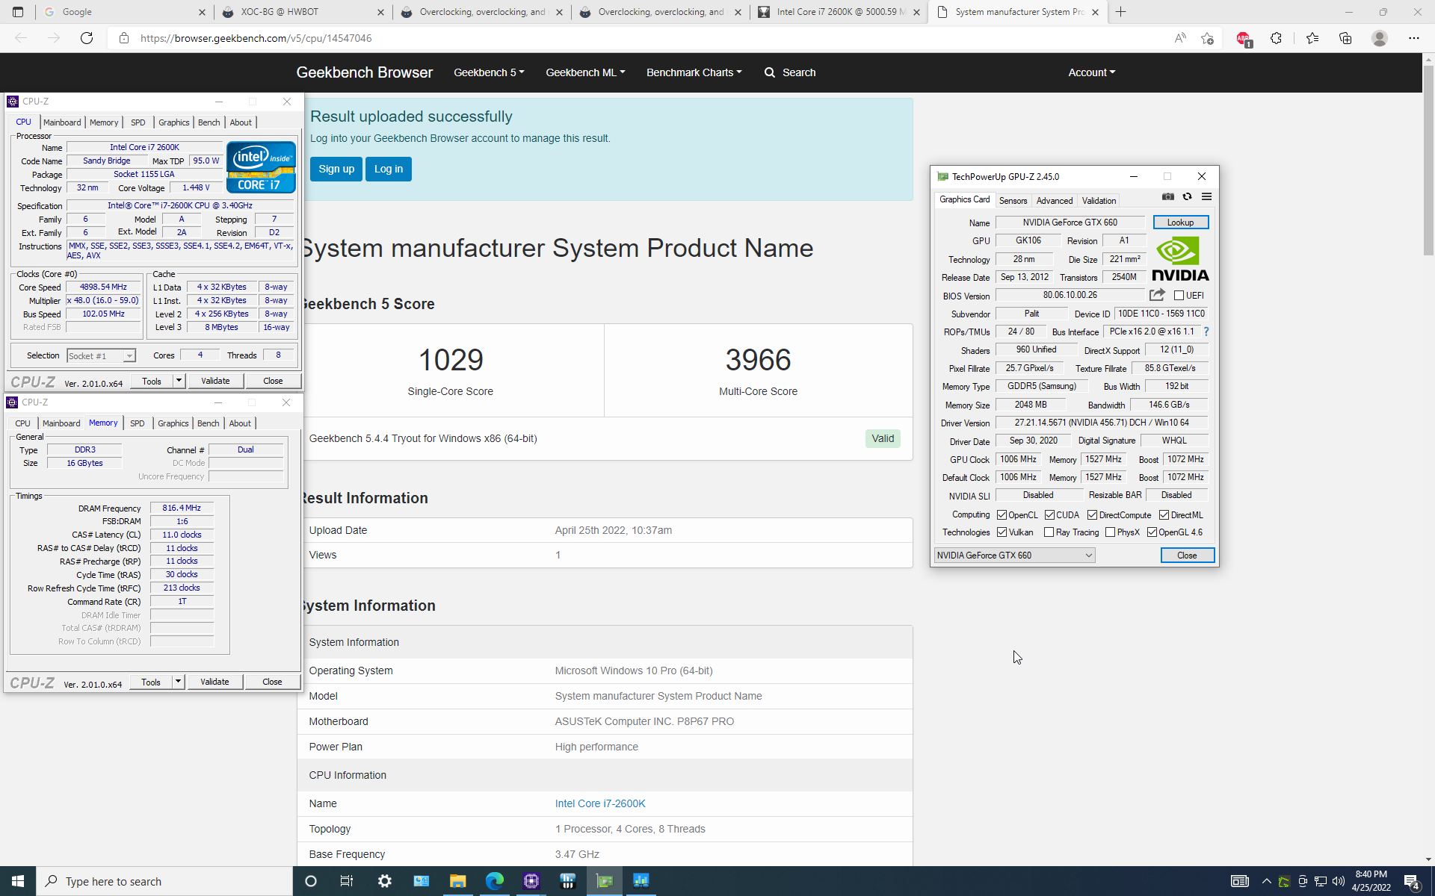This screenshot has height=896, width=1435.
Task: Toggle the OpenGL 4.6 checkbox in GPU-Z
Action: (1152, 532)
